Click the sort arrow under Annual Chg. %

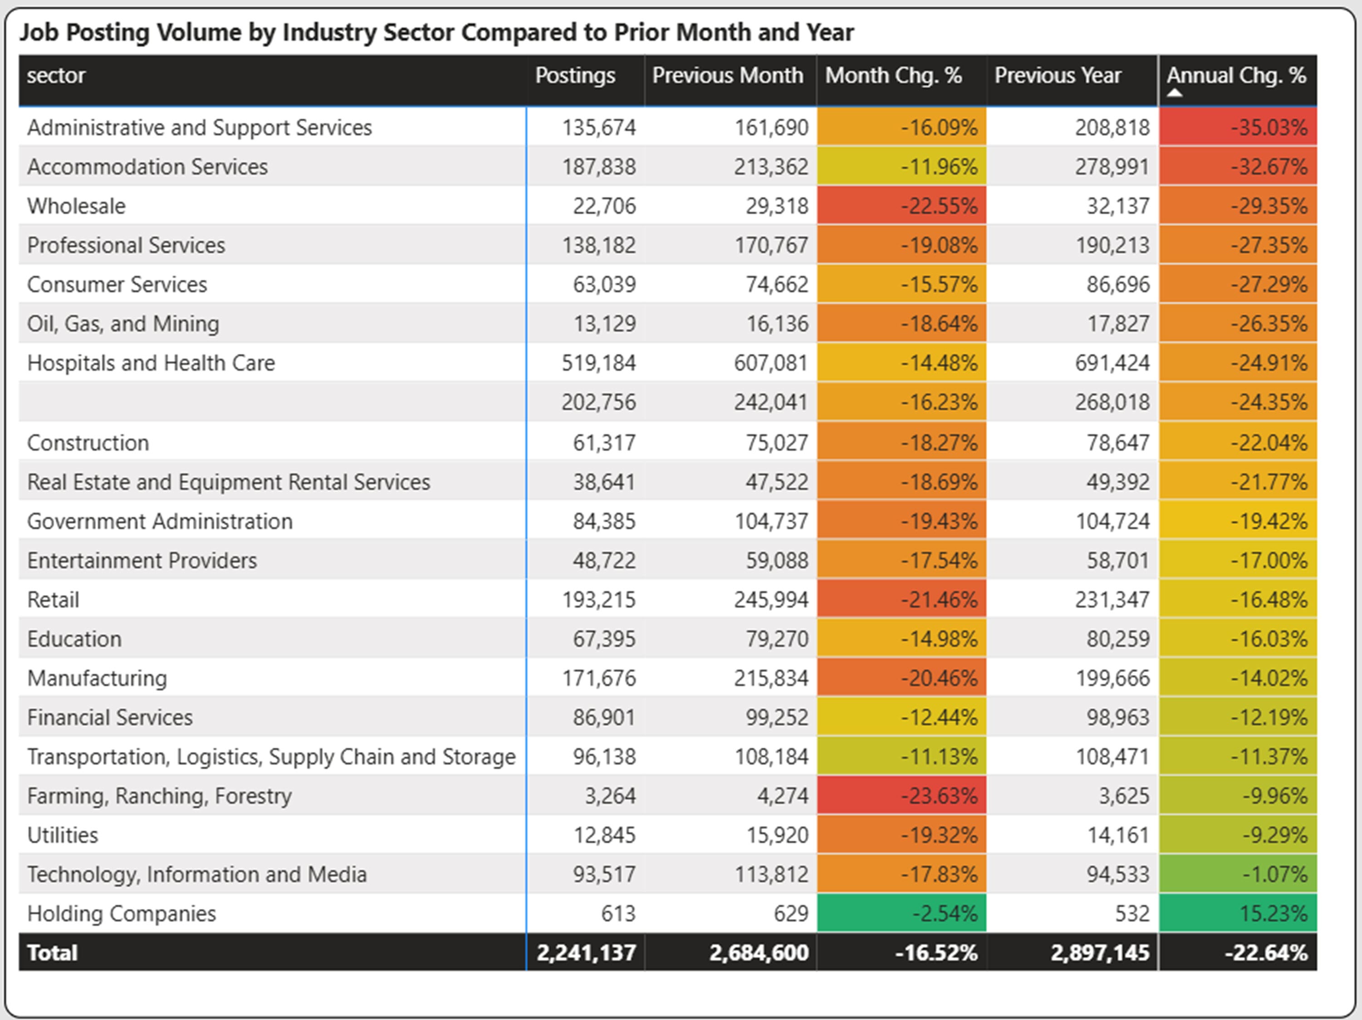(1175, 93)
